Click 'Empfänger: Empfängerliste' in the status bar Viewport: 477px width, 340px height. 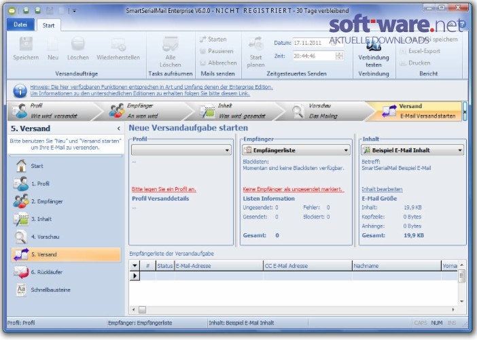tap(140, 322)
